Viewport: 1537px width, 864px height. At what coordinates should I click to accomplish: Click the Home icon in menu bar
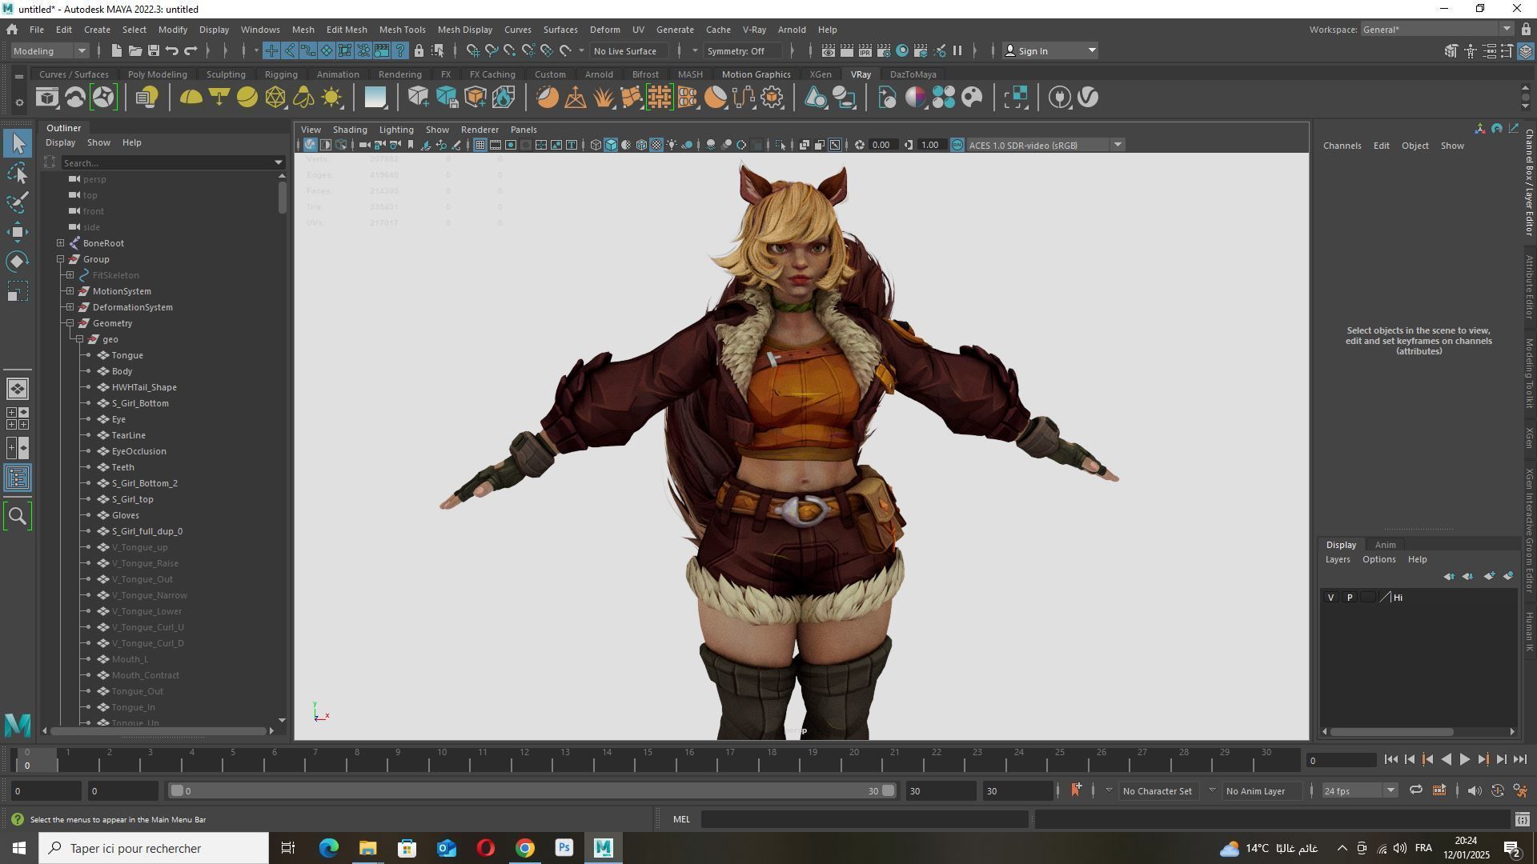pos(12,30)
